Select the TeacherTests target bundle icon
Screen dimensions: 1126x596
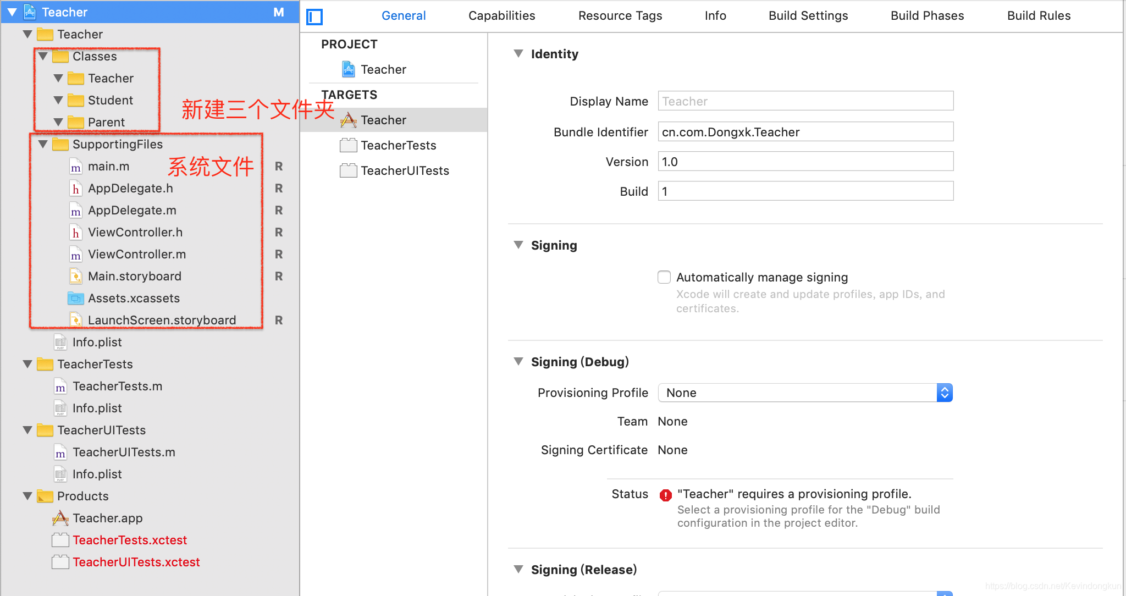pos(349,145)
